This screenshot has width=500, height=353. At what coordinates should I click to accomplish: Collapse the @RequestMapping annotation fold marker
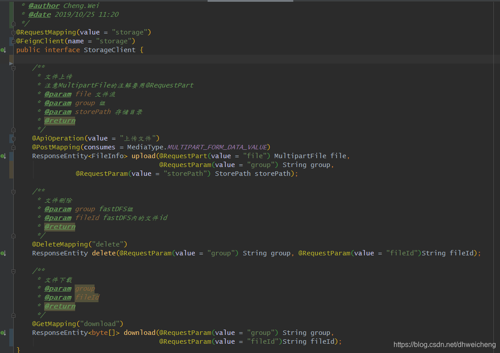coord(13,33)
